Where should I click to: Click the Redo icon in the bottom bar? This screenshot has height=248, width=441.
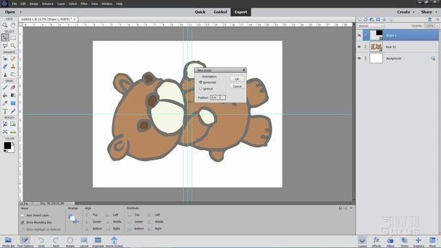click(56, 241)
